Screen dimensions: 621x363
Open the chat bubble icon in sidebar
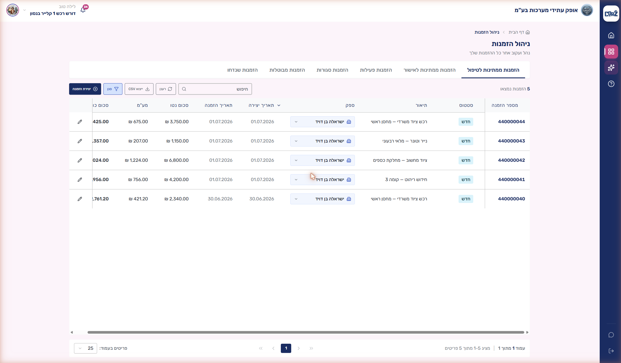[611, 335]
